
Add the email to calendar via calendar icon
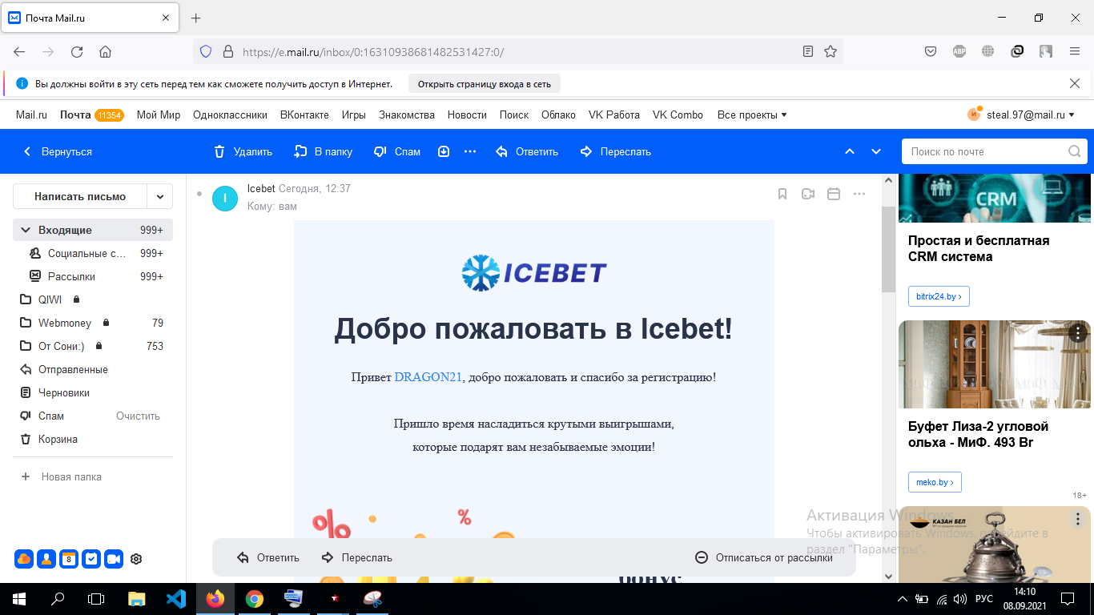tap(834, 194)
